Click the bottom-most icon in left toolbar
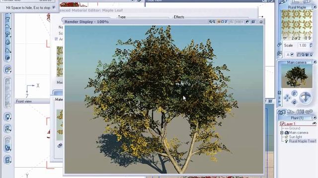The image size is (318, 178). [8, 160]
